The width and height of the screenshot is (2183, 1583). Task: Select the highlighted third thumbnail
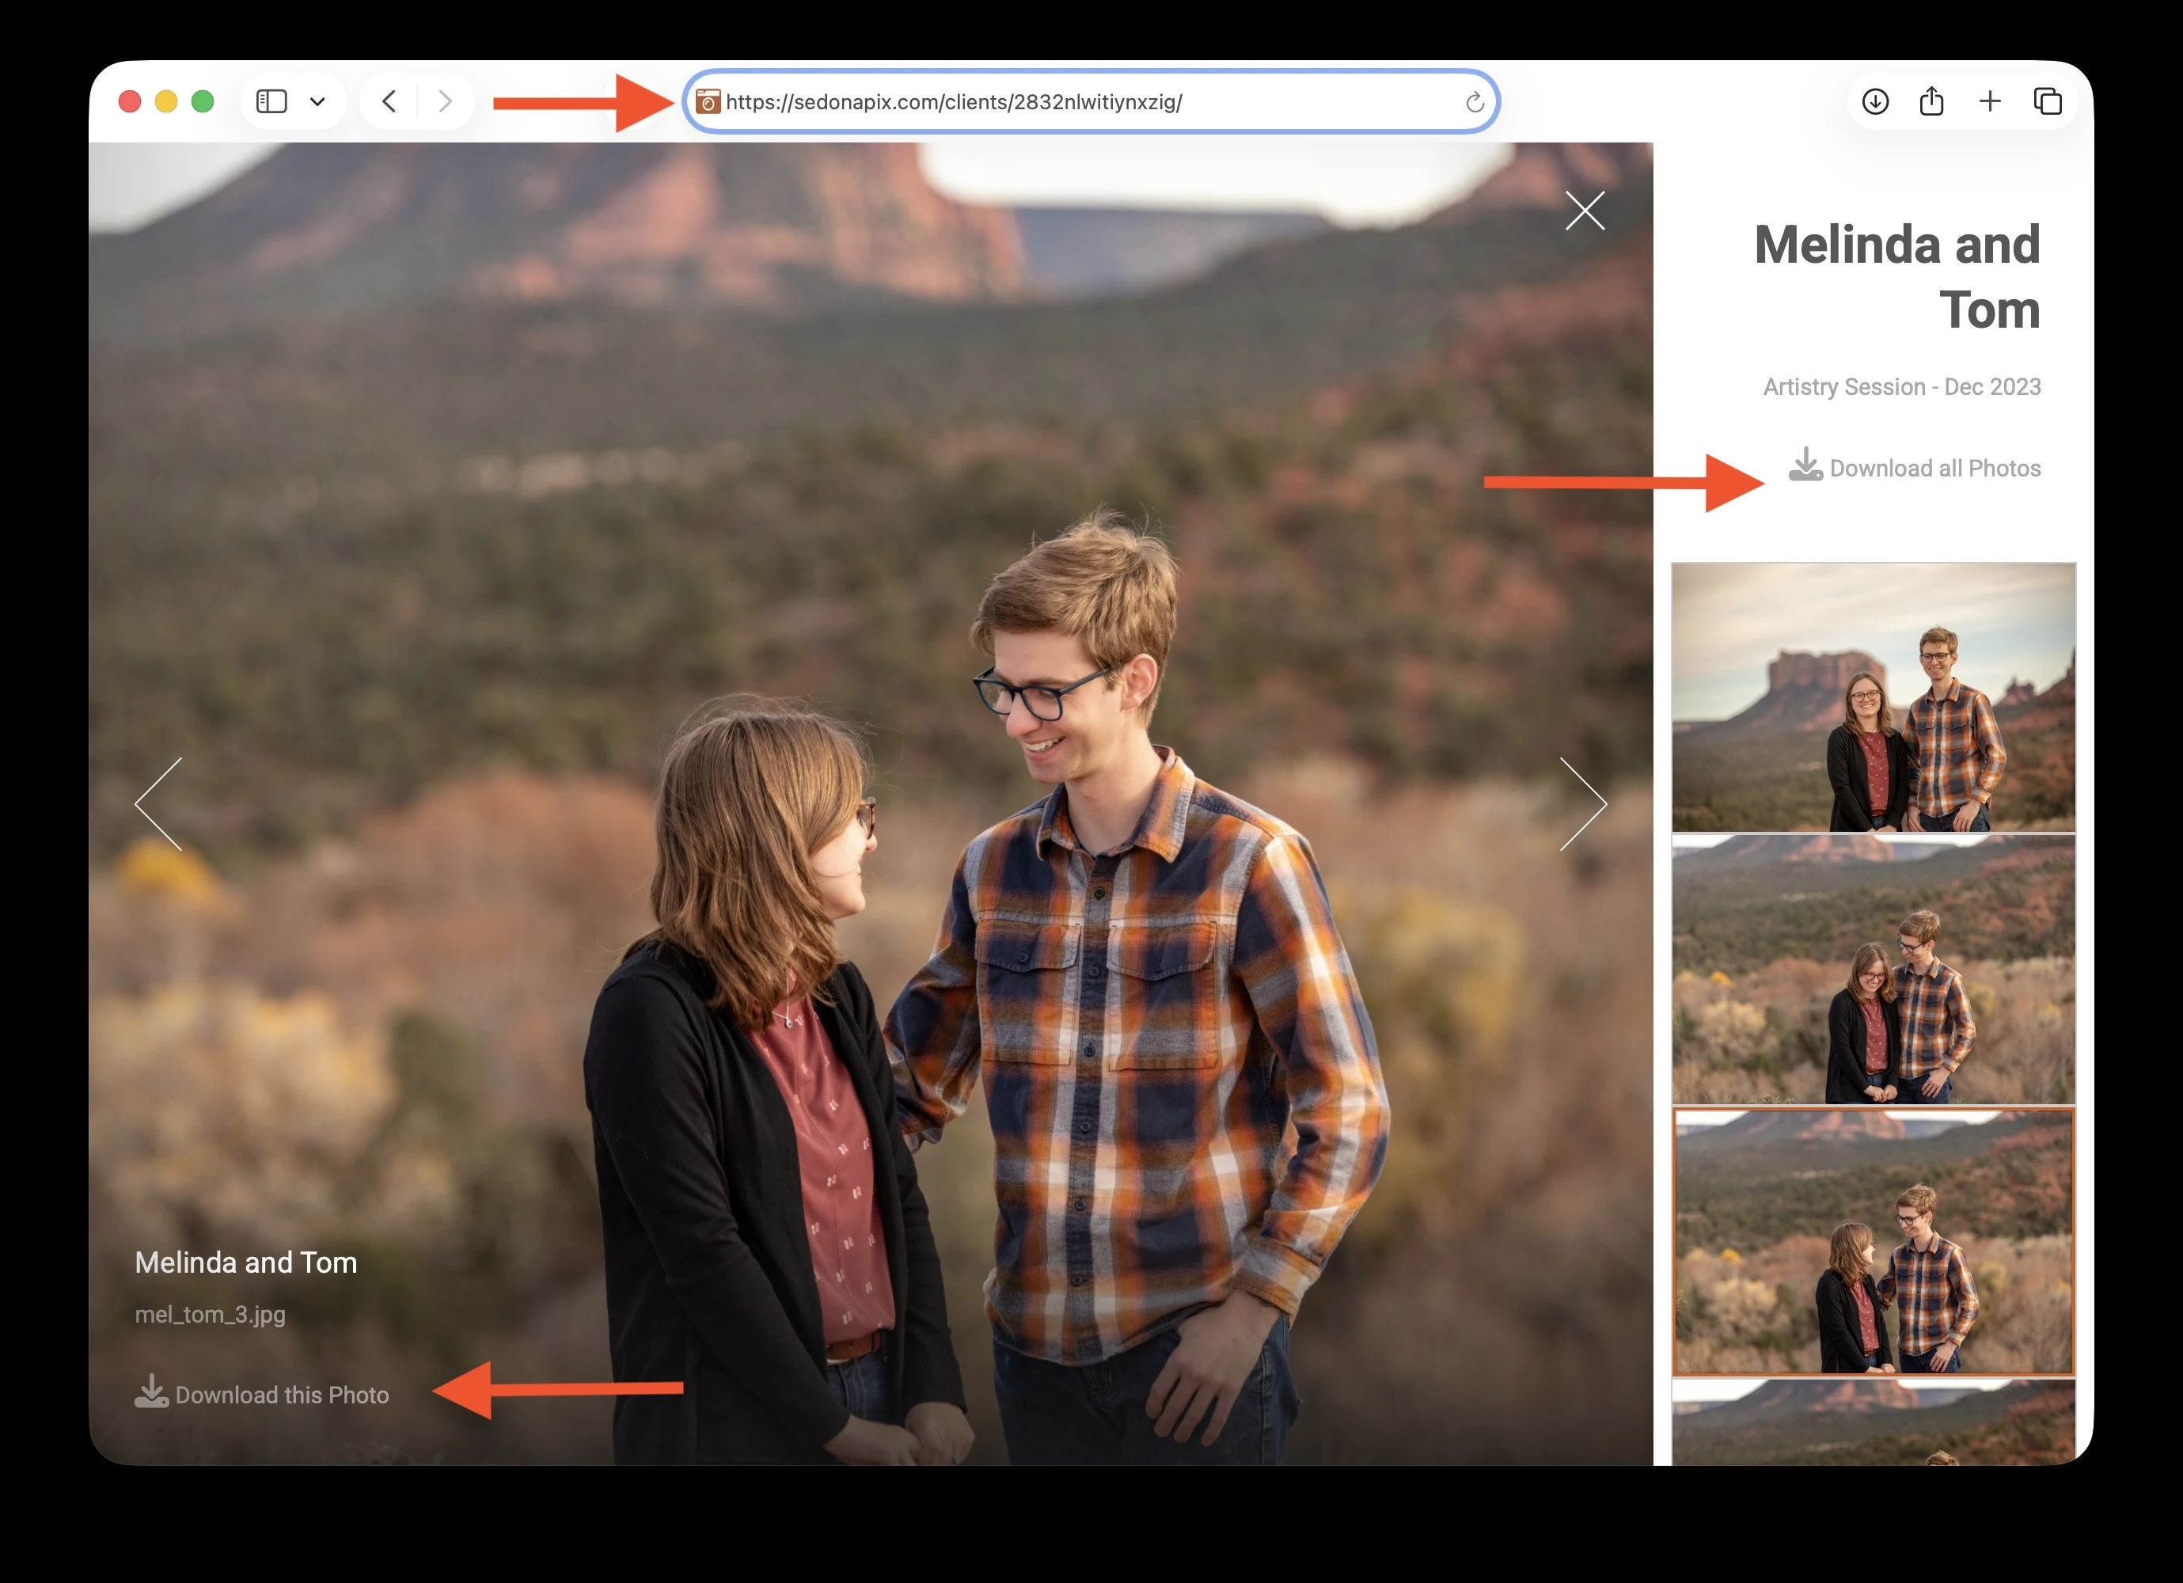tap(1873, 1241)
